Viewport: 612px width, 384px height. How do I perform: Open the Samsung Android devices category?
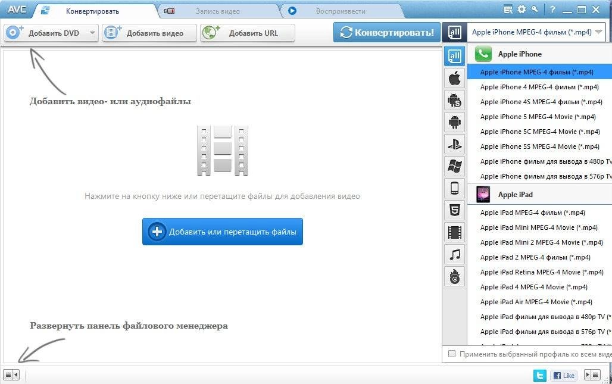pyautogui.click(x=454, y=101)
